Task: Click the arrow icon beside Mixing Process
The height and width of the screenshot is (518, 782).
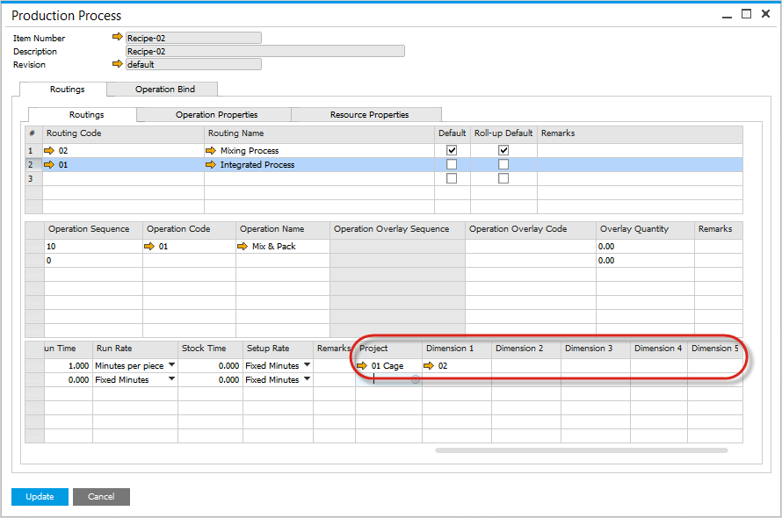Action: pos(211,151)
